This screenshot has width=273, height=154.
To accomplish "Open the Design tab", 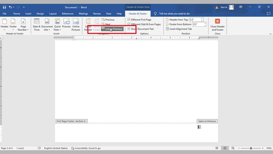I will 40,14.
